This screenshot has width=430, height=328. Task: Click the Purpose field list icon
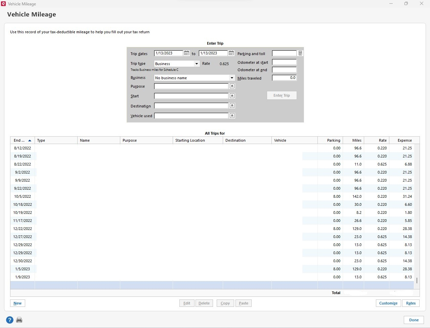pos(232,86)
